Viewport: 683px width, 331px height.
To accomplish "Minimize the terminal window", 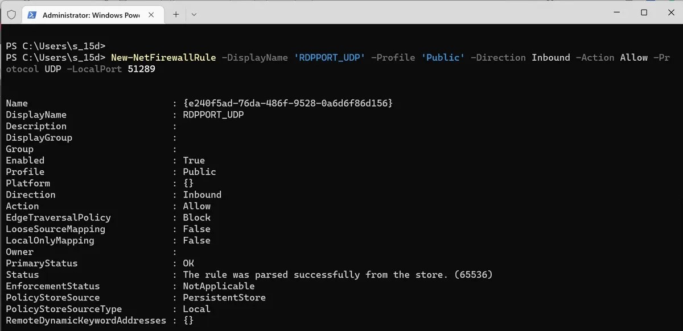I will [x=617, y=12].
